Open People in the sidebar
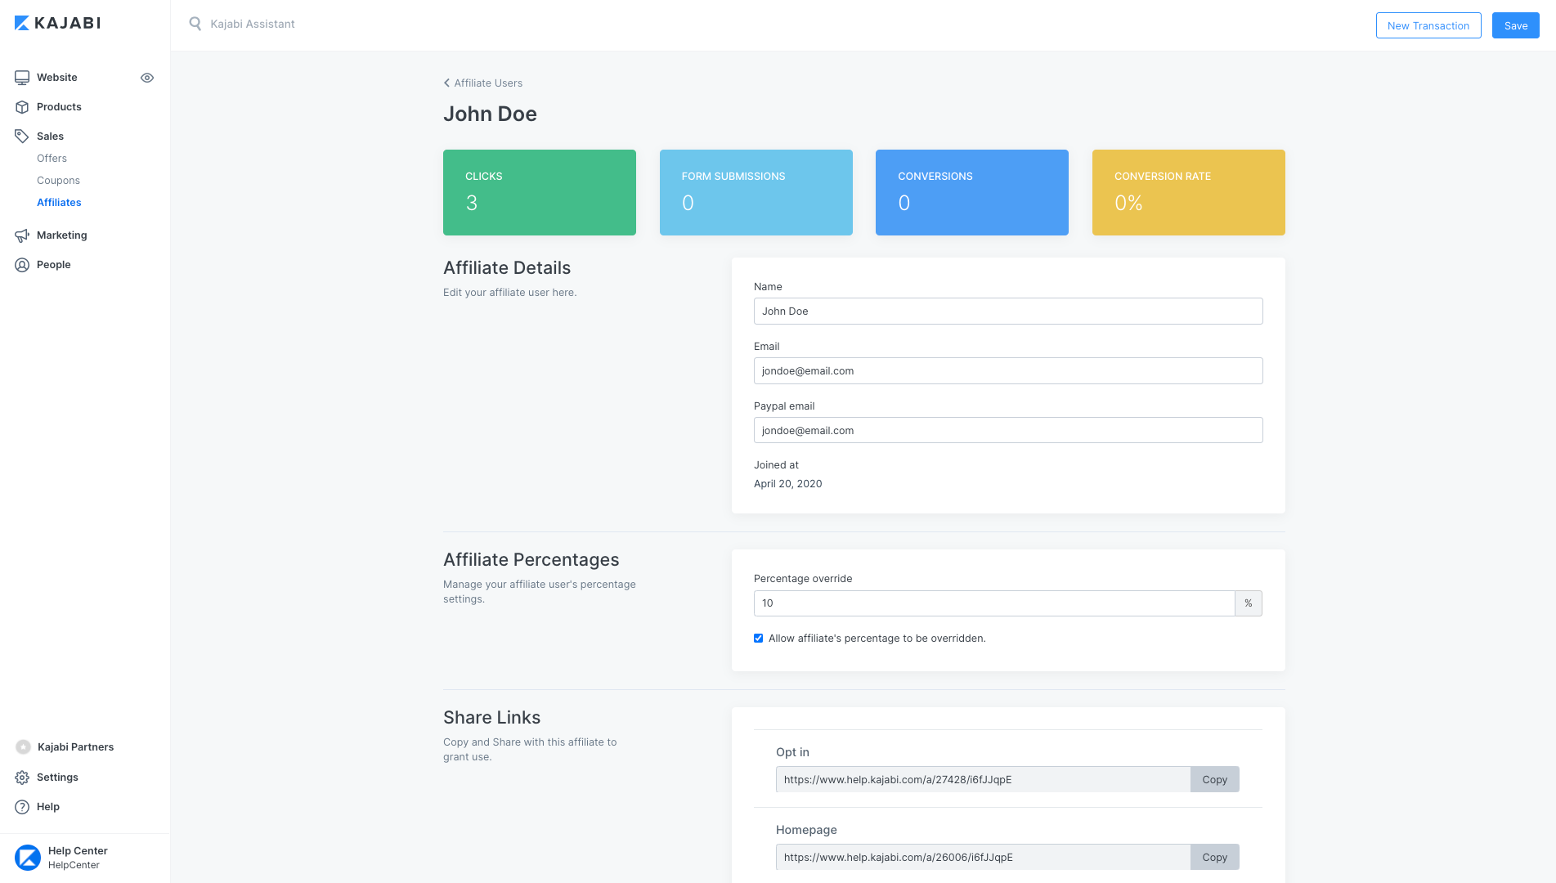Image resolution: width=1556 pixels, height=883 pixels. tap(53, 265)
